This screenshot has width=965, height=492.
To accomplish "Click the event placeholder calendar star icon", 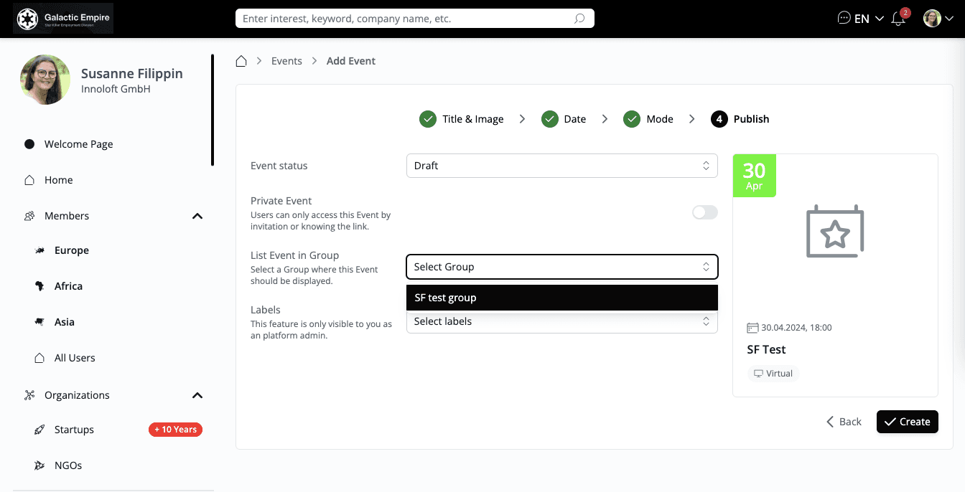I will click(x=835, y=232).
